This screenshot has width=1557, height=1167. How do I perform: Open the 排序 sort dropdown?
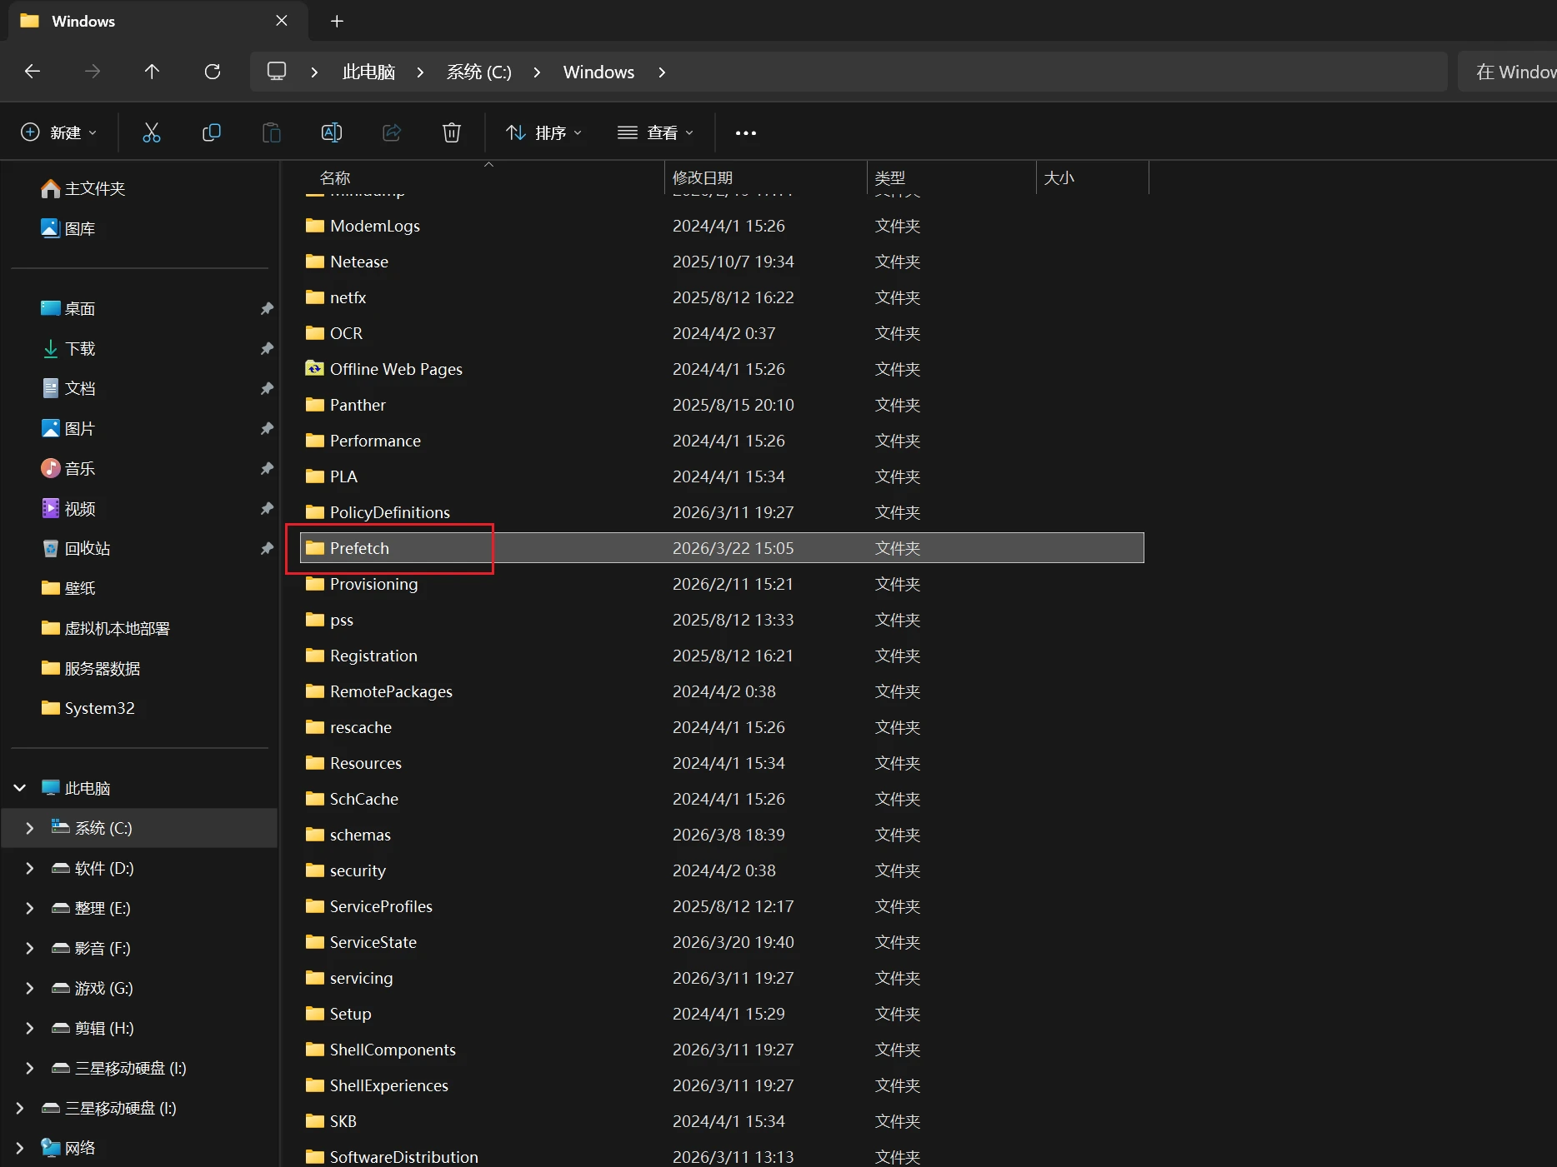click(543, 132)
